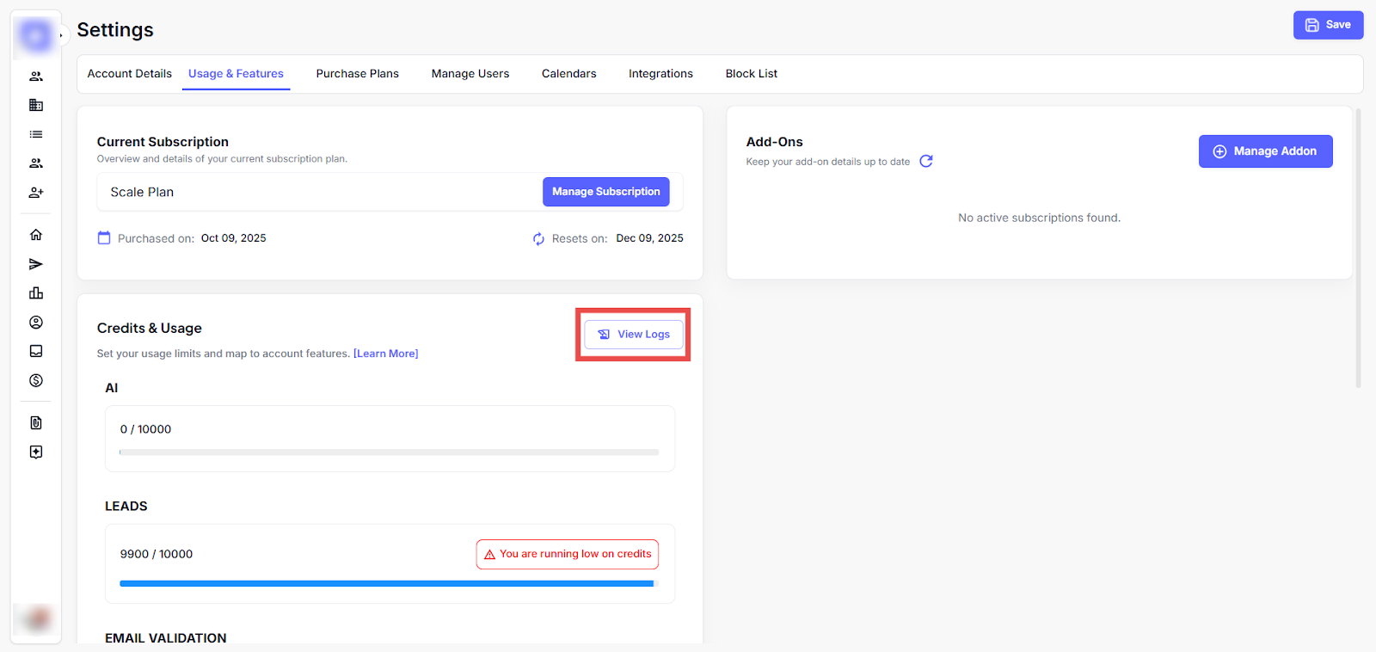1376x652 pixels.
Task: Click the page vertical scrollbar
Action: coord(1358,248)
